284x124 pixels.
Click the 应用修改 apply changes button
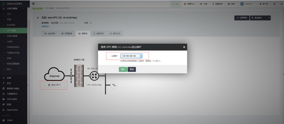pyautogui.click(x=242, y=18)
